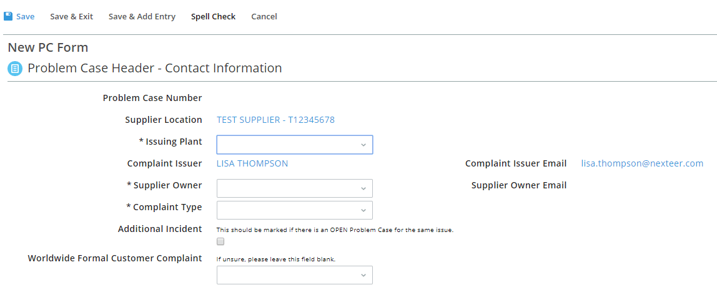Click the blue Problem Case Header section icon

point(15,69)
